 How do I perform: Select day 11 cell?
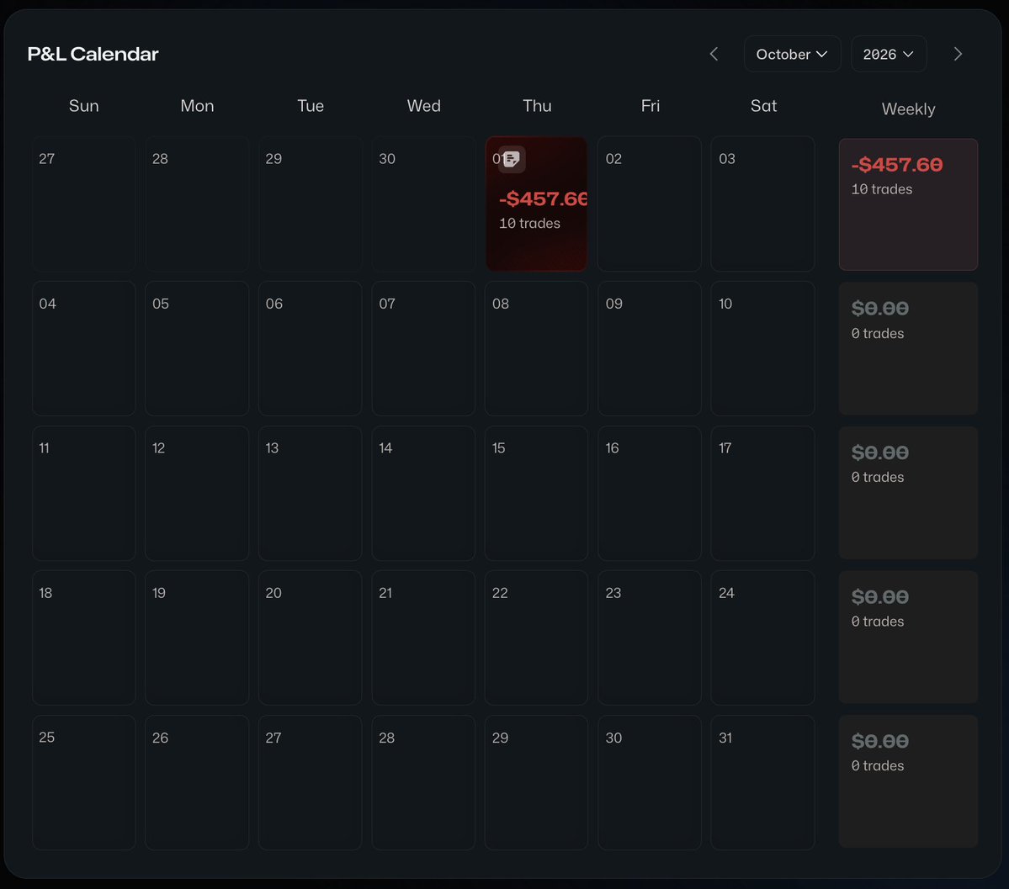(83, 494)
